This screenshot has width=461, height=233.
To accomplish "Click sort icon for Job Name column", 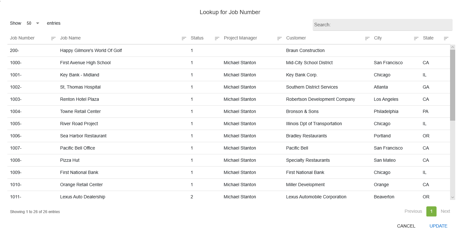I will [x=184, y=38].
